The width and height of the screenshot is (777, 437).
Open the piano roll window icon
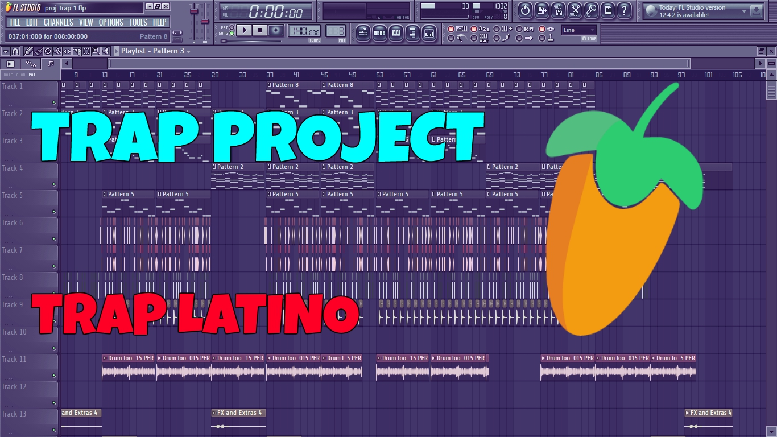[396, 33]
